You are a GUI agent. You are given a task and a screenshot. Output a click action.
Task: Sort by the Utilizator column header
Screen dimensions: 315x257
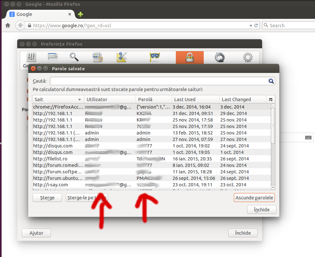pos(110,99)
